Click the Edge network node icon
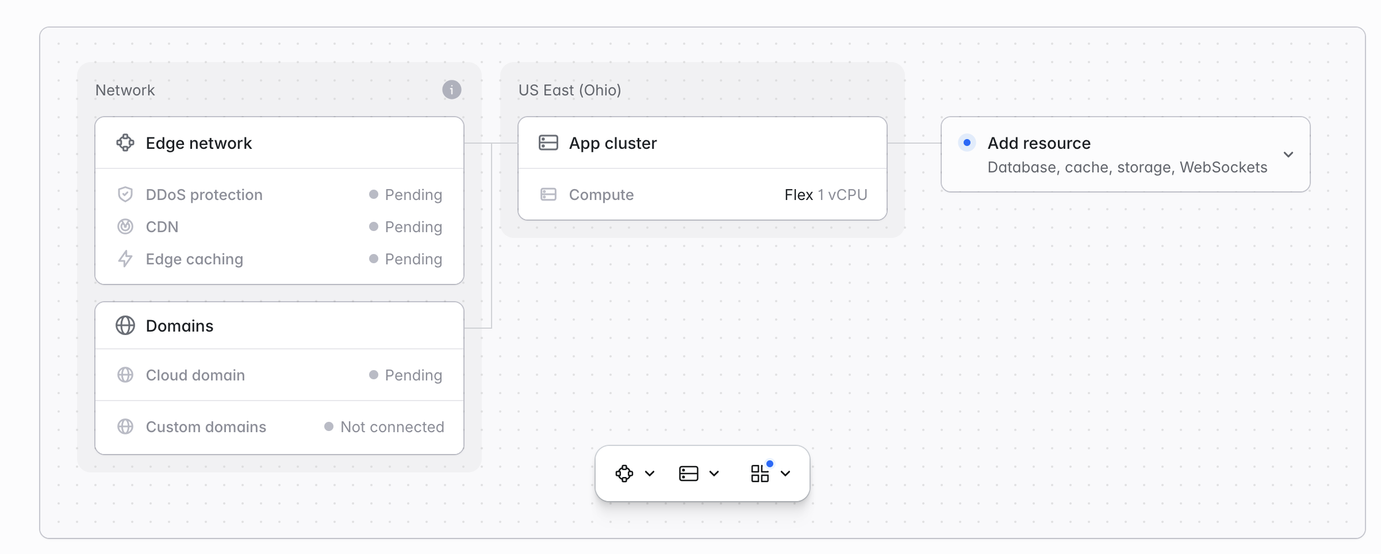The height and width of the screenshot is (554, 1381). (125, 143)
